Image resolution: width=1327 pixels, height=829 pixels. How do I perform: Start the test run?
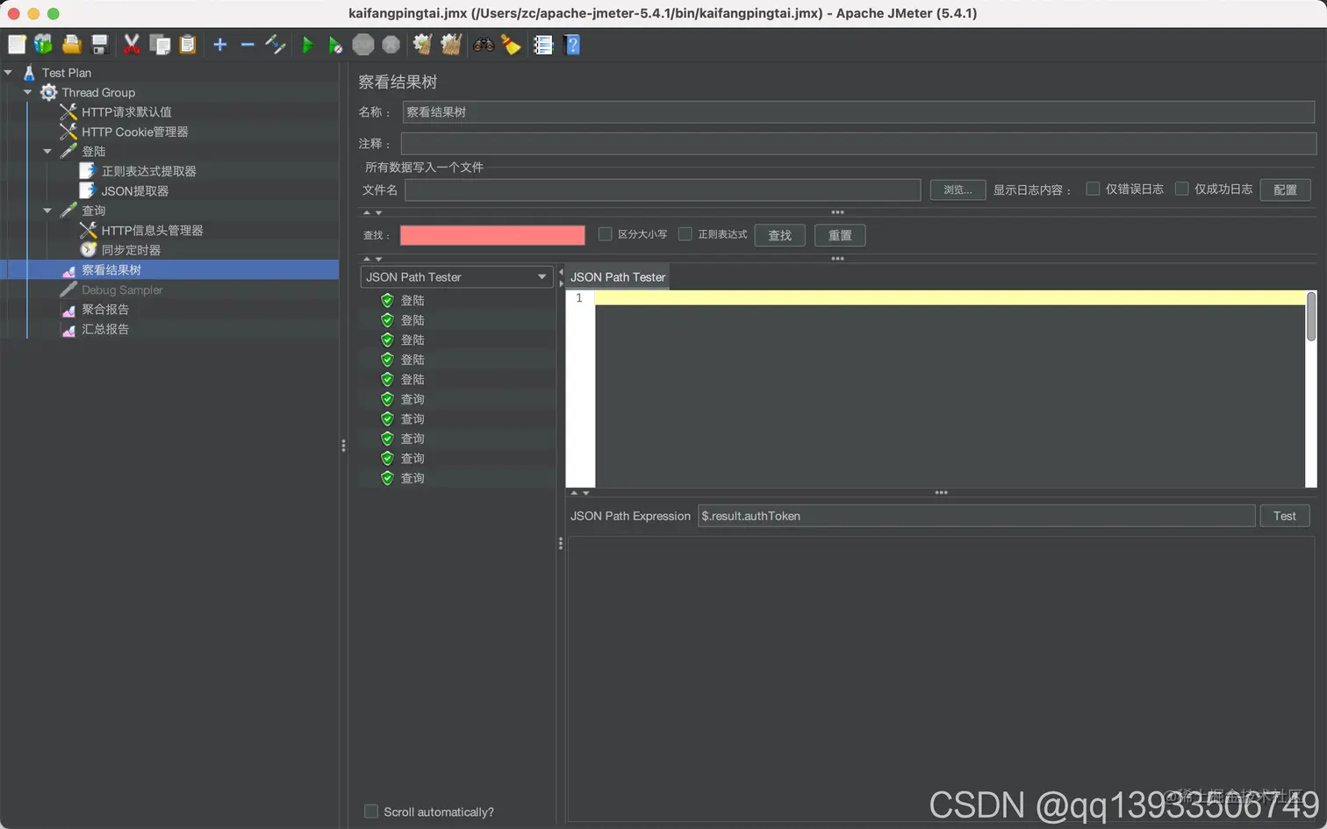click(x=308, y=45)
